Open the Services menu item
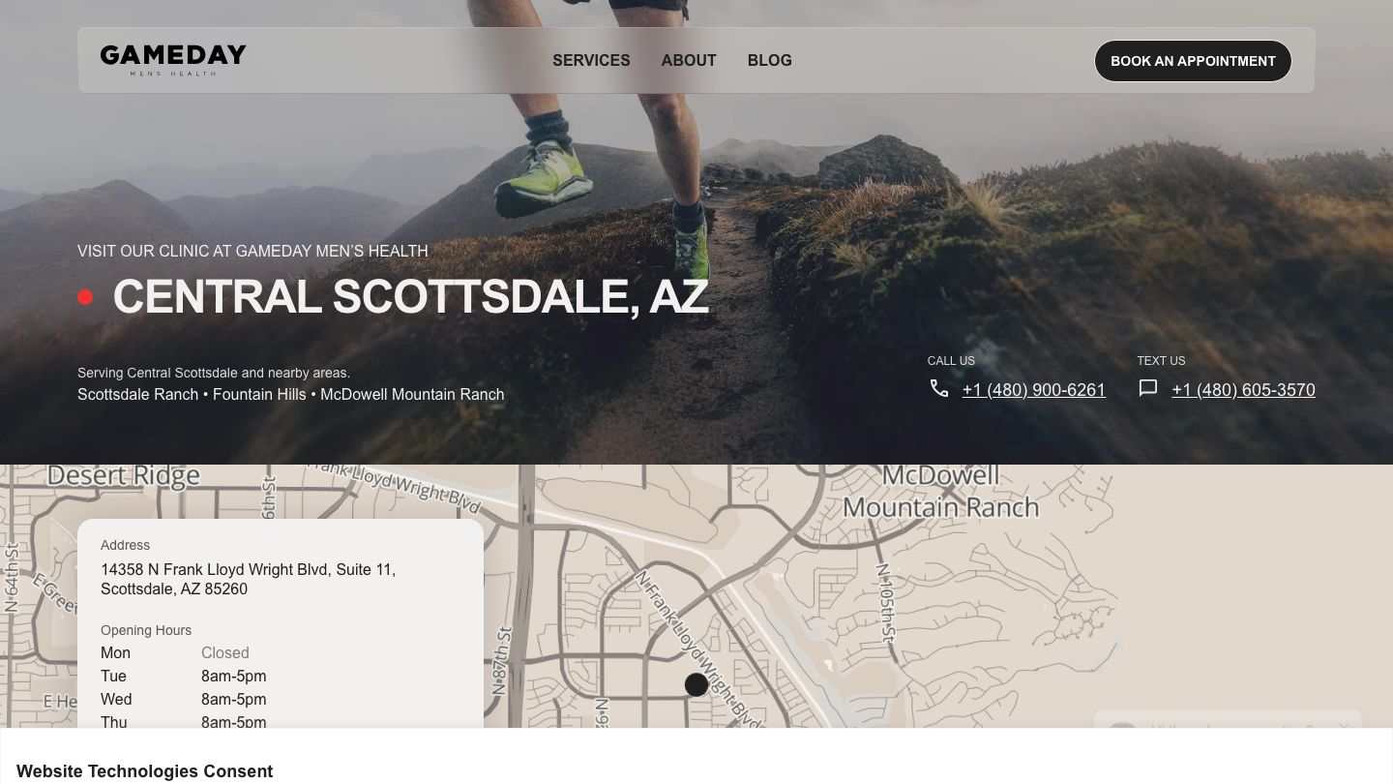Screen dimensions: 1393x784 (591, 60)
